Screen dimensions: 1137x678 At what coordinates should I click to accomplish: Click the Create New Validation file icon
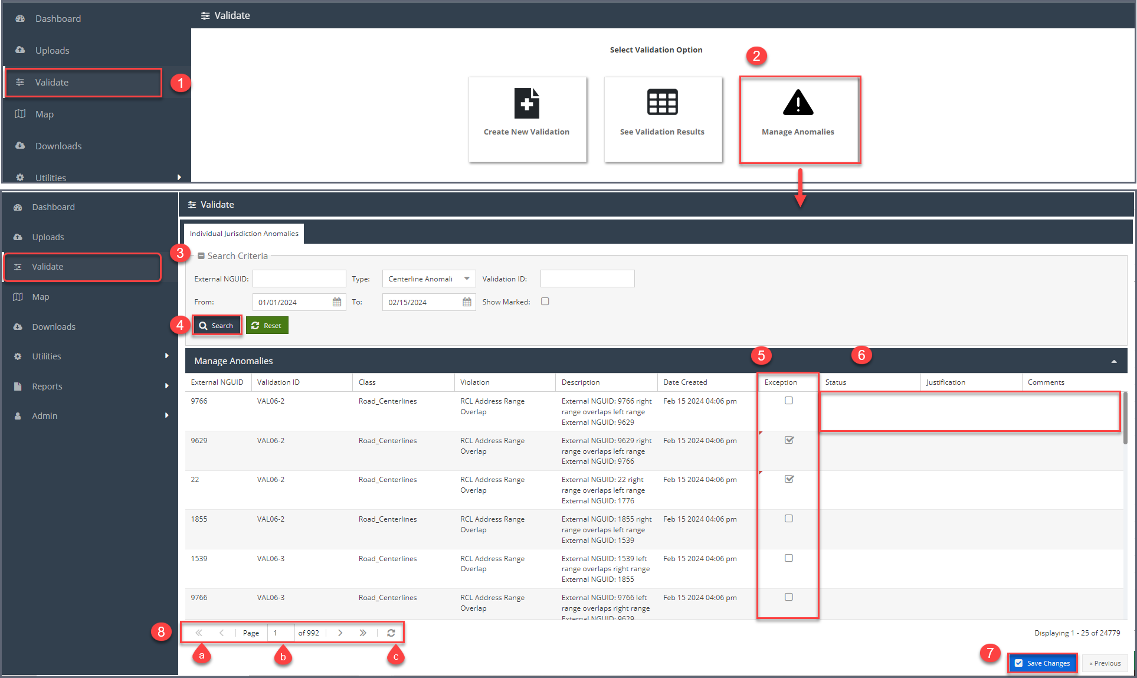[x=526, y=103]
